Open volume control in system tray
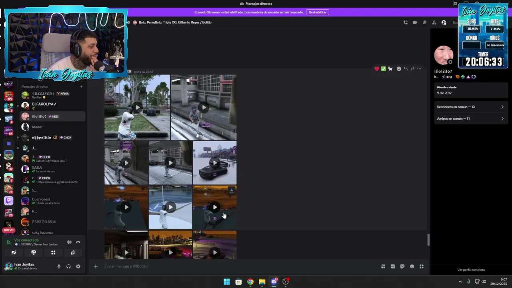The image size is (512, 288). (x=484, y=282)
